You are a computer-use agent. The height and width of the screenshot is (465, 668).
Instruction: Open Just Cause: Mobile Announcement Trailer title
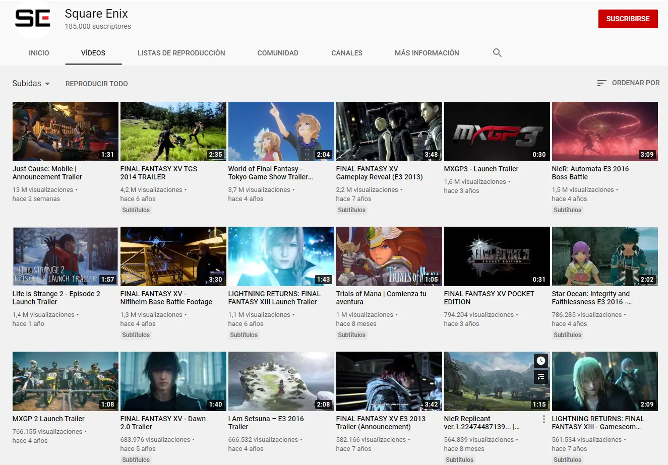[47, 173]
